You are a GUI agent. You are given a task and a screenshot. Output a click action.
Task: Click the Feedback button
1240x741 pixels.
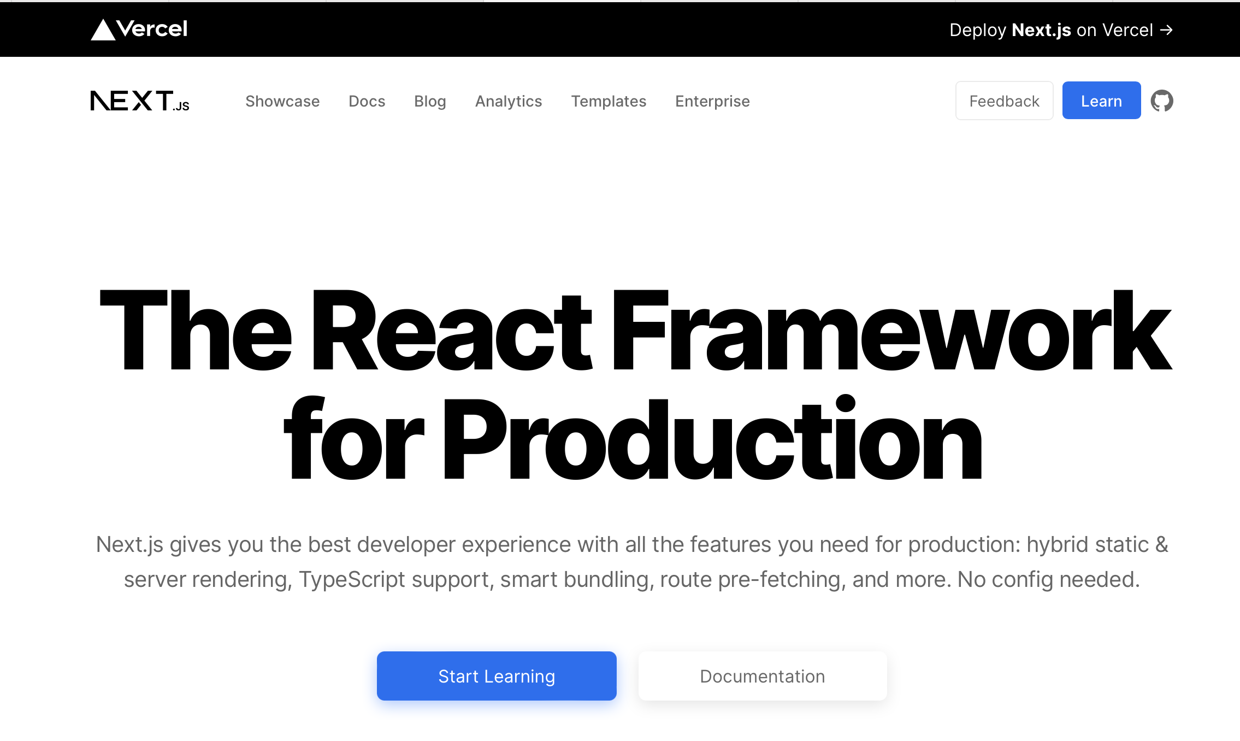tap(1004, 101)
